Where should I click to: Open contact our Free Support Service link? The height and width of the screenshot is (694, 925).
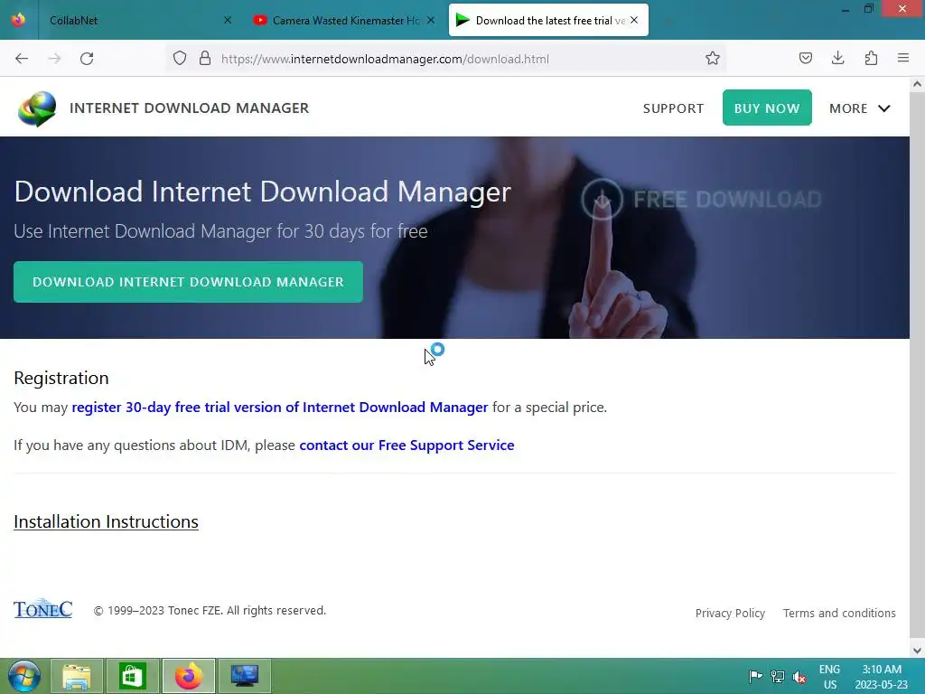point(406,445)
